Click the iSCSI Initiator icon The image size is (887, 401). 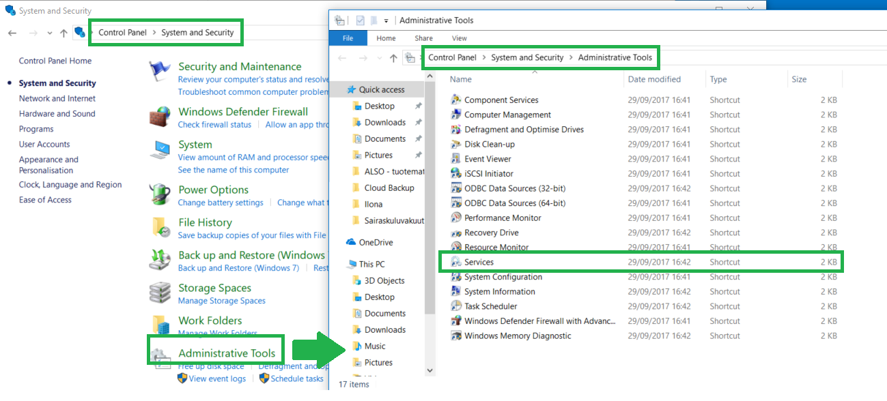[x=456, y=173]
